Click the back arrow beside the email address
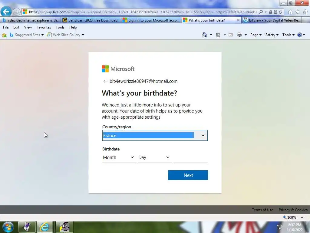310x233 pixels. (x=105, y=81)
